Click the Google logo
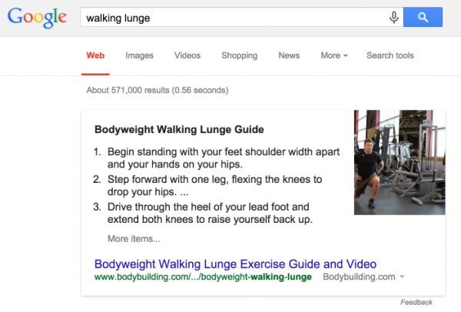Viewport: 461px width, 312px height. 38,18
